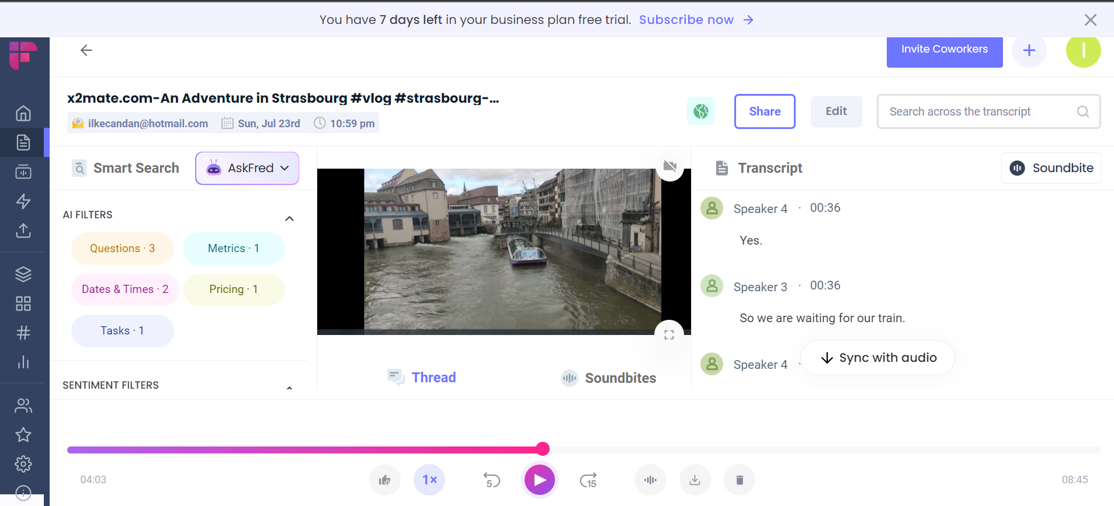Enable the Pricing filter chip
Screen dimensions: 1114x506
pyautogui.click(x=234, y=289)
